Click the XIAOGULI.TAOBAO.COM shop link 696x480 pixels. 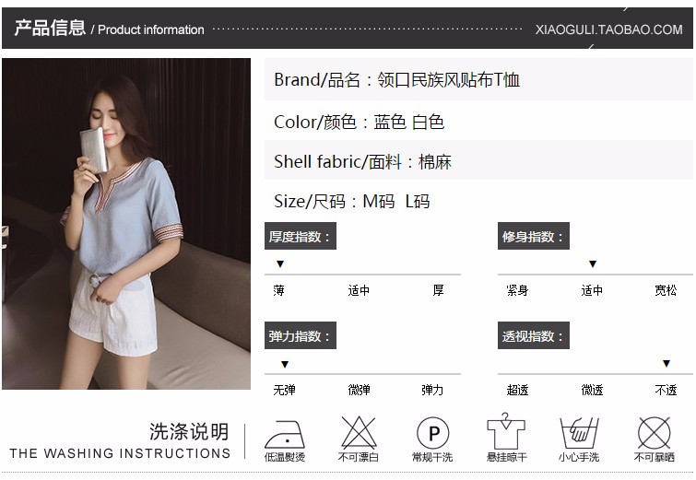608,29
